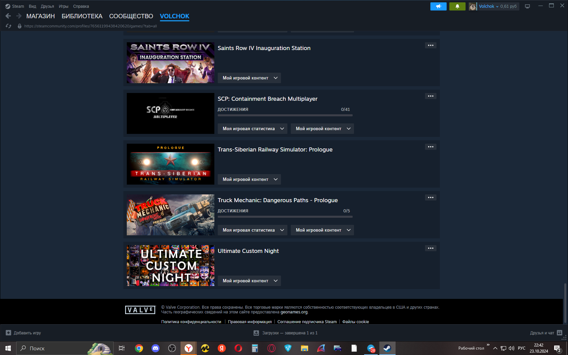
Task: Reload the page with the refresh icon
Action: click(8, 26)
